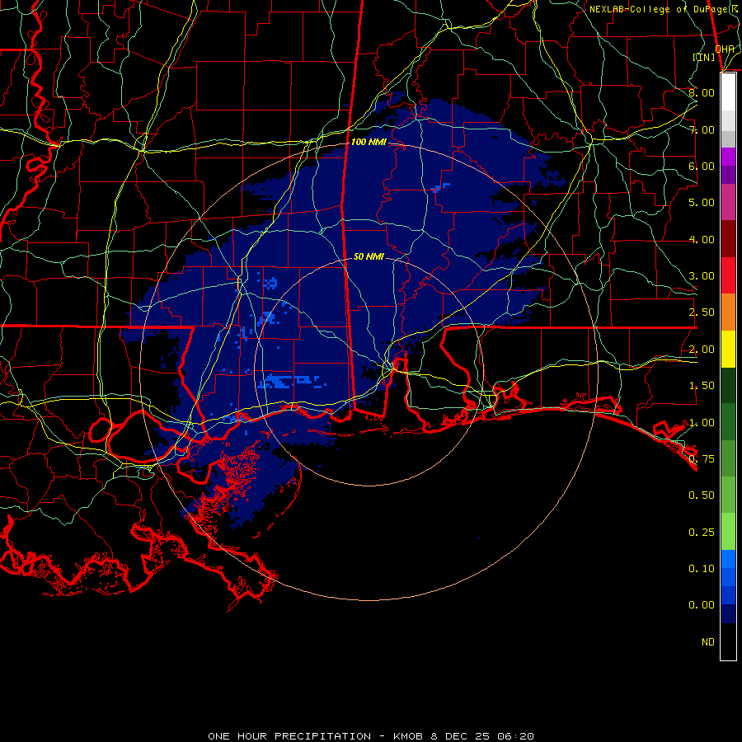Screen dimensions: 742x742
Task: Select the lightest green legend swatch
Action: [728, 532]
